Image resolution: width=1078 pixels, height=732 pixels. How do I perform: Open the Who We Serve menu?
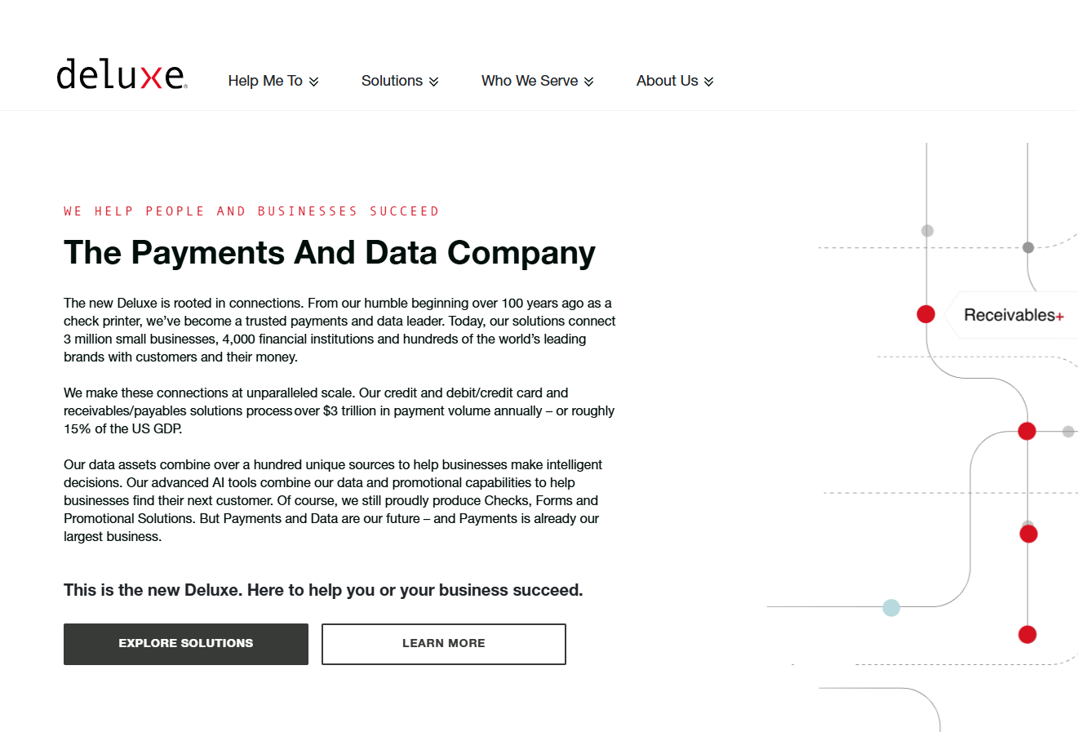529,81
